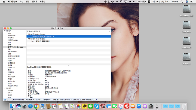The width and height of the screenshot is (196, 110).
Task: Open AirPlay display menu in menu bar
Action: pyautogui.click(x=125, y=2)
